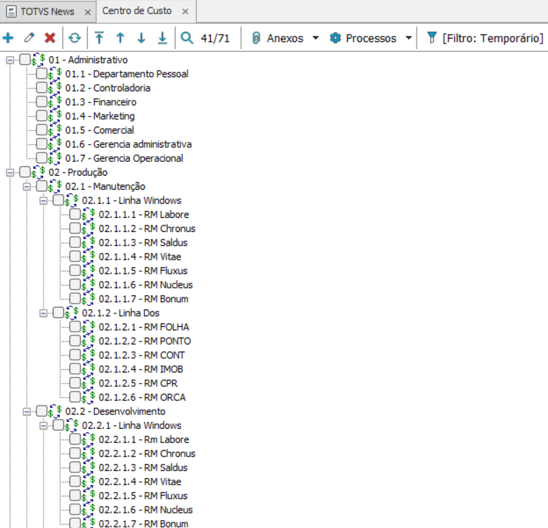Click cost center icon of 02.1.2 - Linha Dos

tap(72, 313)
